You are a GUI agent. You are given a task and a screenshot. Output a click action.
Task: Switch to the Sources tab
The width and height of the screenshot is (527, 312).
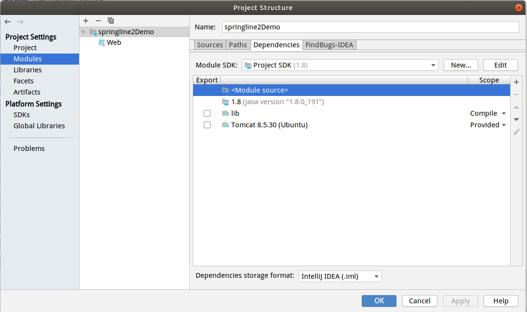point(210,45)
